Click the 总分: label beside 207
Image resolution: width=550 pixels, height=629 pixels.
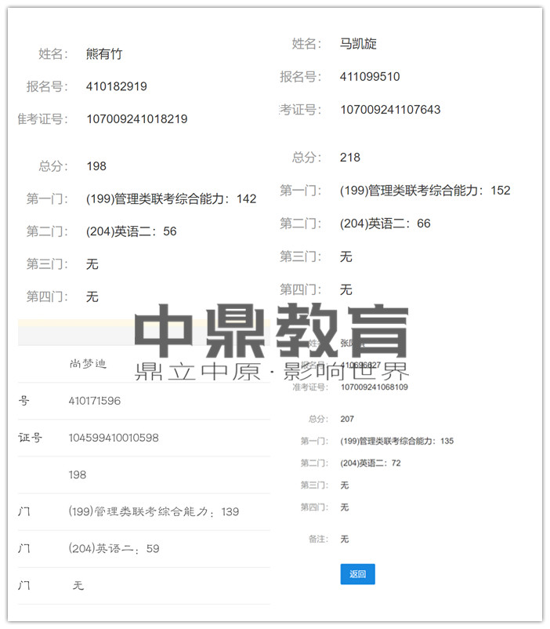(x=318, y=419)
